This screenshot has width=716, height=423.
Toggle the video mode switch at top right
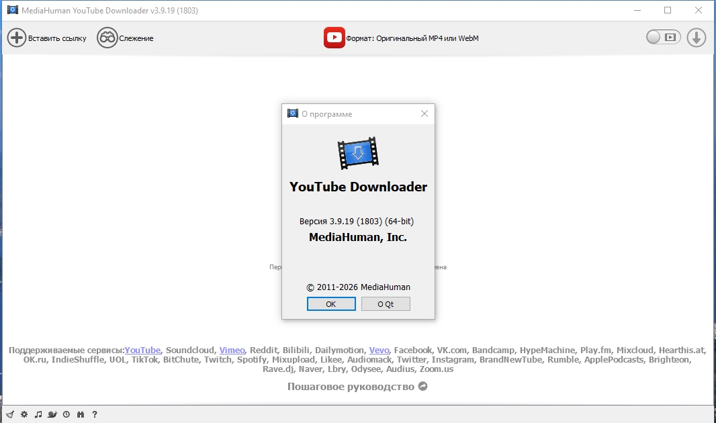click(663, 38)
